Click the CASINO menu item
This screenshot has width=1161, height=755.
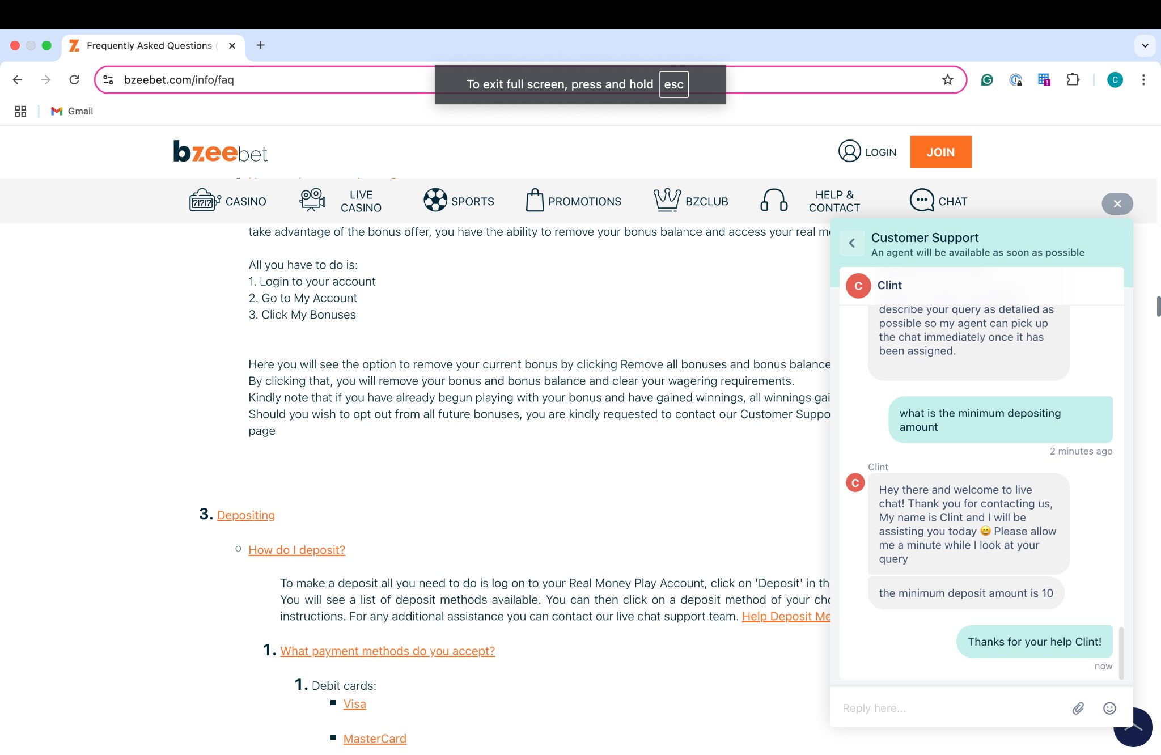[x=245, y=201]
